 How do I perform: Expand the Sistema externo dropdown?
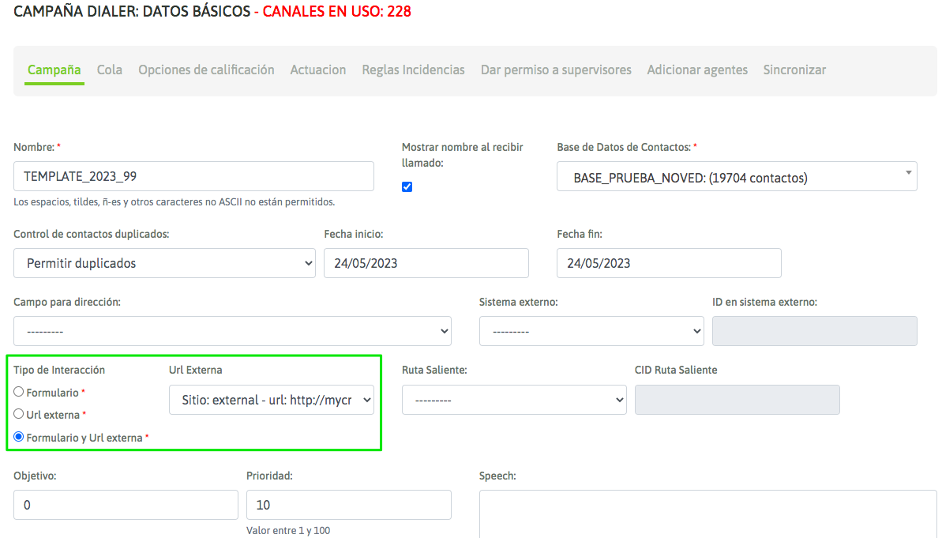click(591, 331)
